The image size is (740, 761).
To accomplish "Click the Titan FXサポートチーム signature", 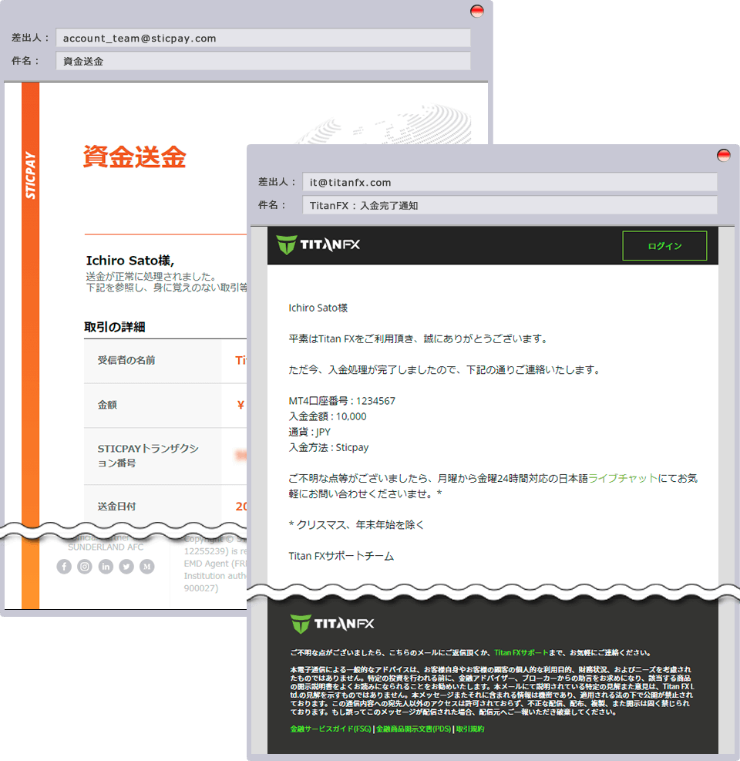I will 341,556.
